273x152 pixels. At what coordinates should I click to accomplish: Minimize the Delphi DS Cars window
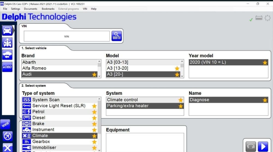[x=248, y=4]
